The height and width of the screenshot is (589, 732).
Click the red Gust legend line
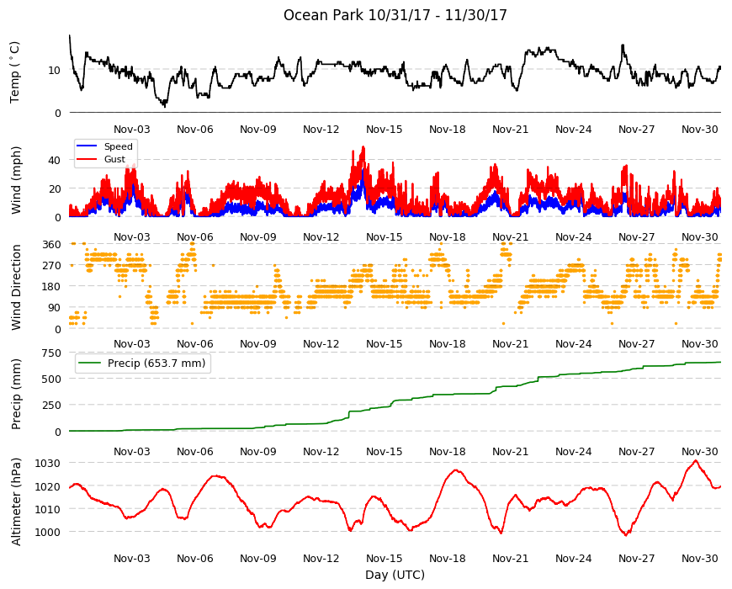click(x=86, y=159)
